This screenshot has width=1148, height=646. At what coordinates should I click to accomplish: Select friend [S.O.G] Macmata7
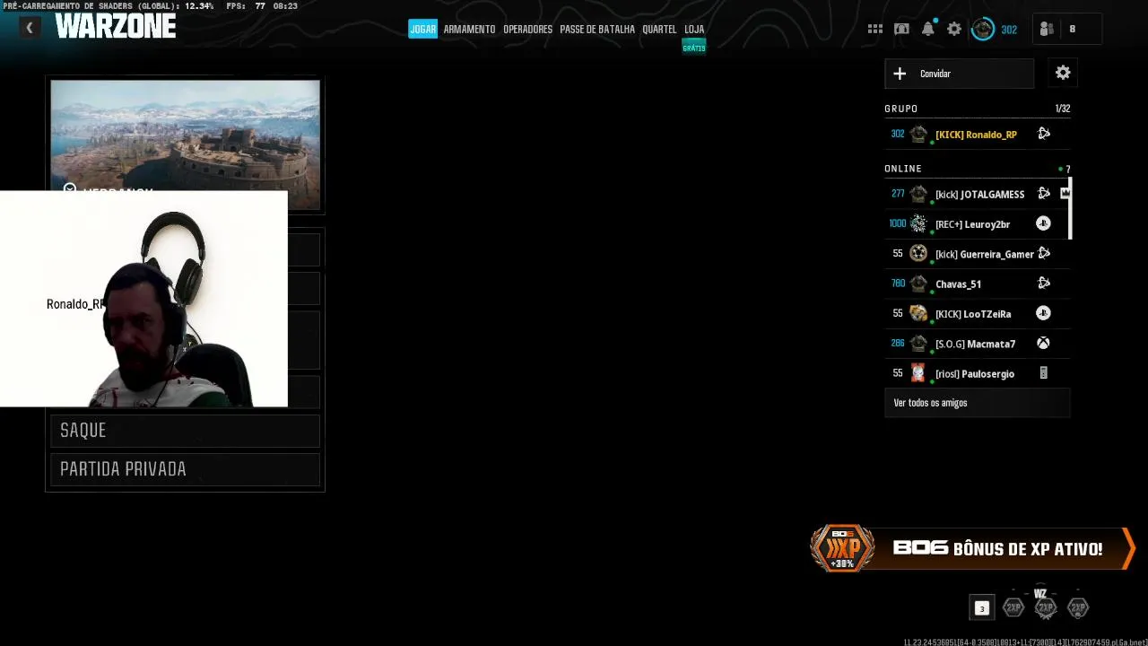click(x=977, y=344)
